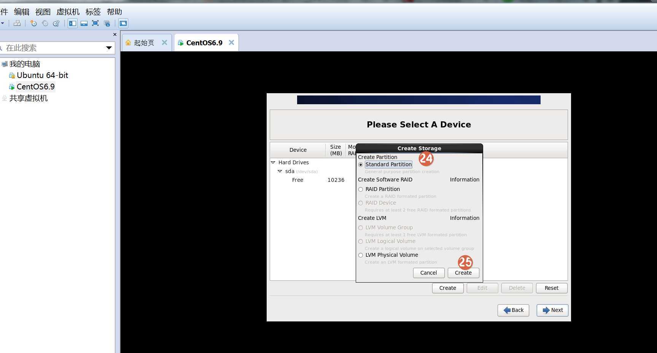Click the home icon on 起始页 tab

pos(128,43)
